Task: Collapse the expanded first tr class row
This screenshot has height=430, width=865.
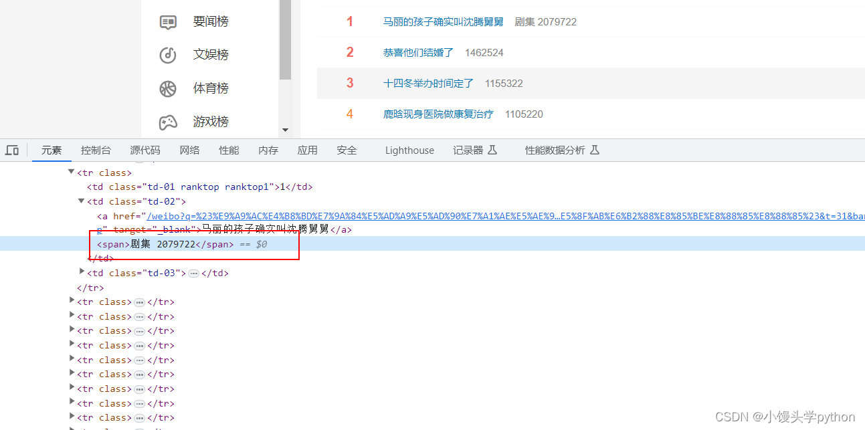Action: pyautogui.click(x=72, y=173)
